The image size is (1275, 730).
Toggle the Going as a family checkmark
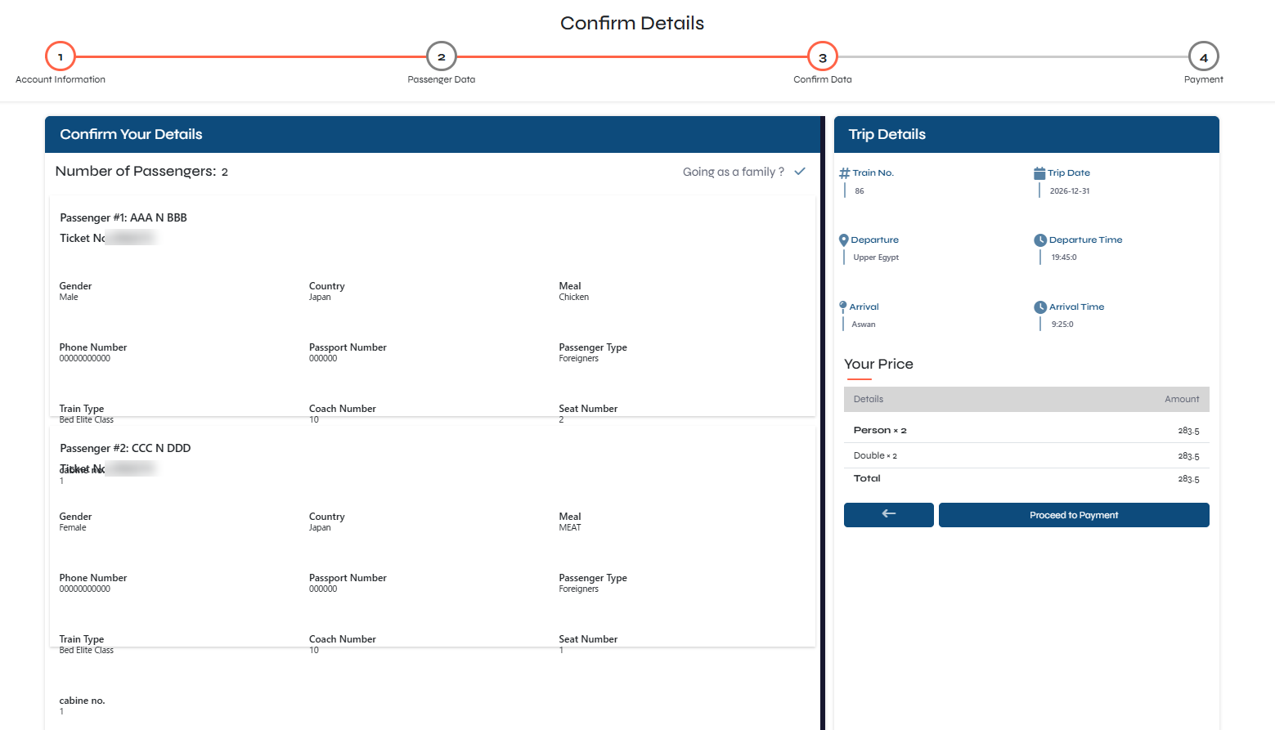click(800, 172)
